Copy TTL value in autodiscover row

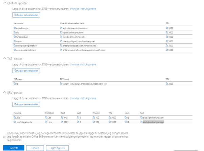point(167,28)
